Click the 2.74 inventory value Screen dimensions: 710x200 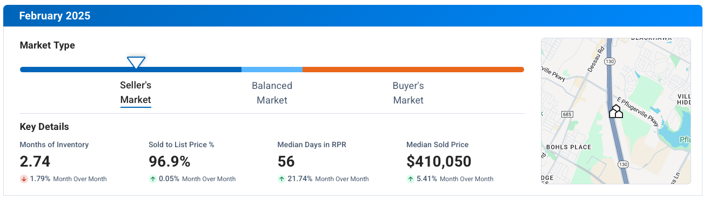[35, 162]
